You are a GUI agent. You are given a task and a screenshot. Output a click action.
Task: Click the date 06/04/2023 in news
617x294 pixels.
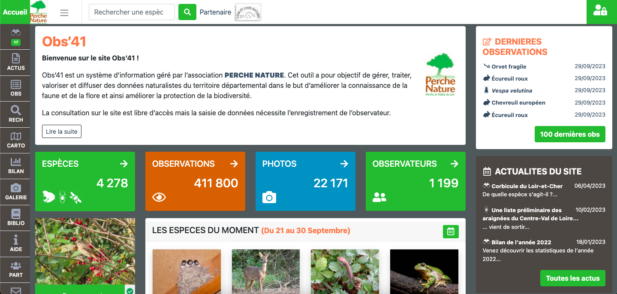pyautogui.click(x=590, y=186)
